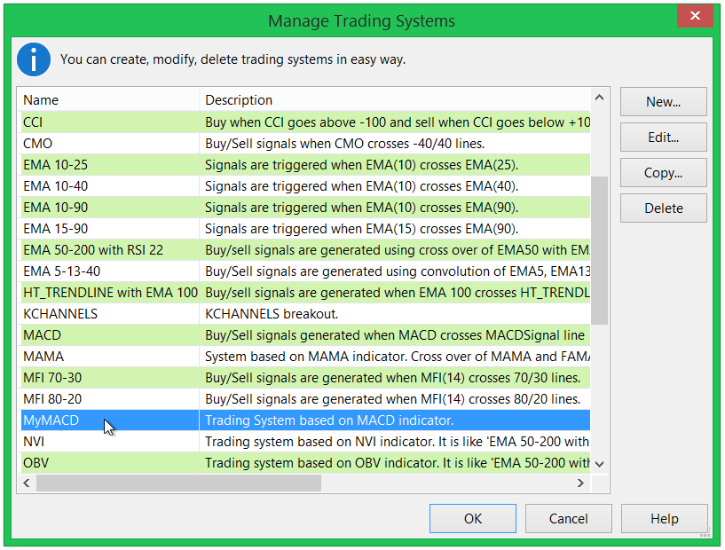Screen dimensions: 725x550
Task: Open the Help documentation
Action: tap(664, 518)
